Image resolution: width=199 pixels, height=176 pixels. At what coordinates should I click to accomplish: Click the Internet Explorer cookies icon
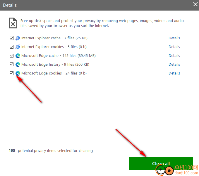18,47
